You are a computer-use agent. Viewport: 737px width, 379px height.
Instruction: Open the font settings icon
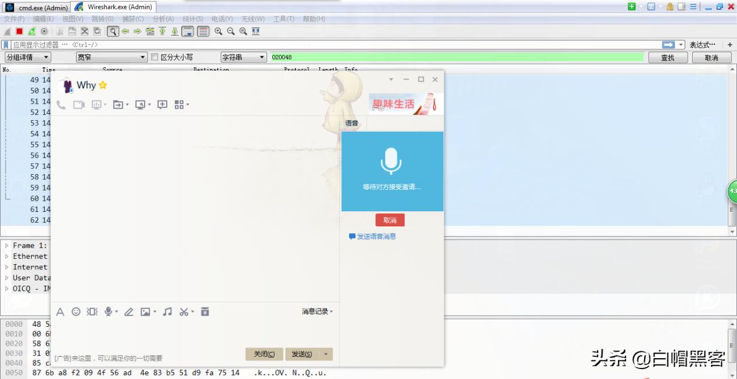tap(60, 312)
